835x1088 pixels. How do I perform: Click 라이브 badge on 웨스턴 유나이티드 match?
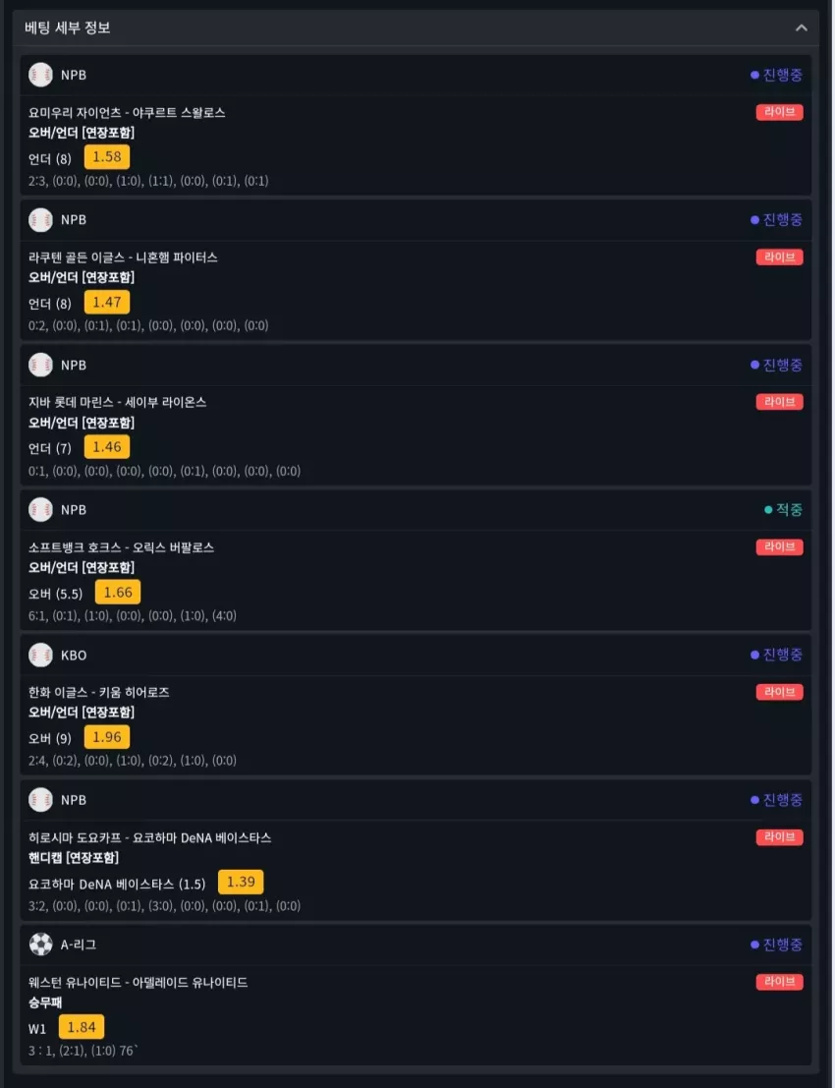click(x=780, y=982)
